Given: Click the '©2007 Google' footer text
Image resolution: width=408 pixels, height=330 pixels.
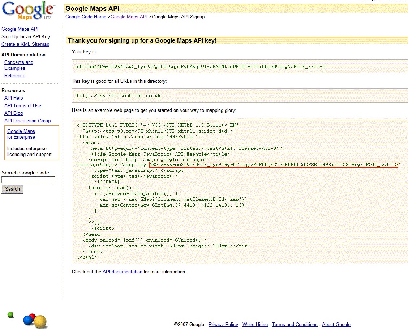Looking at the screenshot, I should coord(189,325).
